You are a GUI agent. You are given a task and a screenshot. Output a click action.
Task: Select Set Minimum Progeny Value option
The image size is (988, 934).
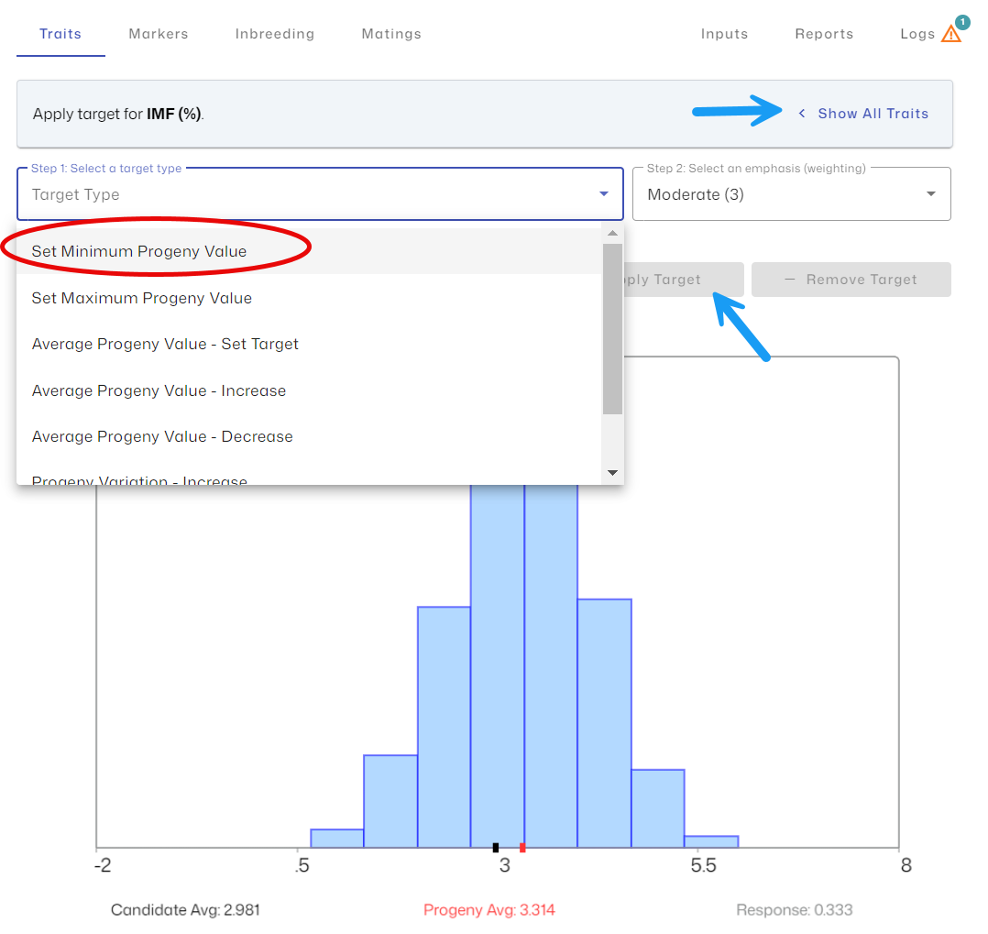pos(139,251)
